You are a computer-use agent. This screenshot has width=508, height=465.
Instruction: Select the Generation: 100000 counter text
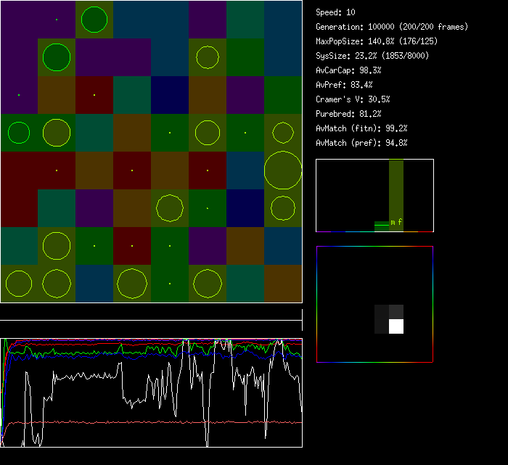tap(392, 27)
